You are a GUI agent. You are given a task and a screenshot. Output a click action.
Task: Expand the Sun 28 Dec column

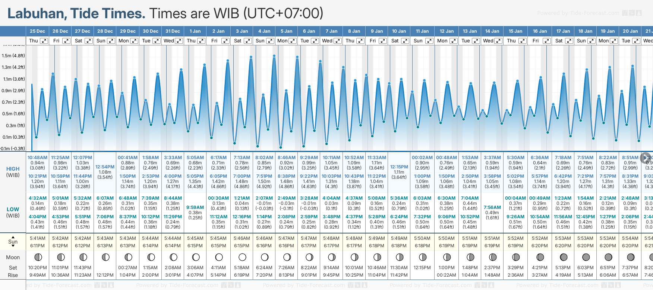(111, 41)
